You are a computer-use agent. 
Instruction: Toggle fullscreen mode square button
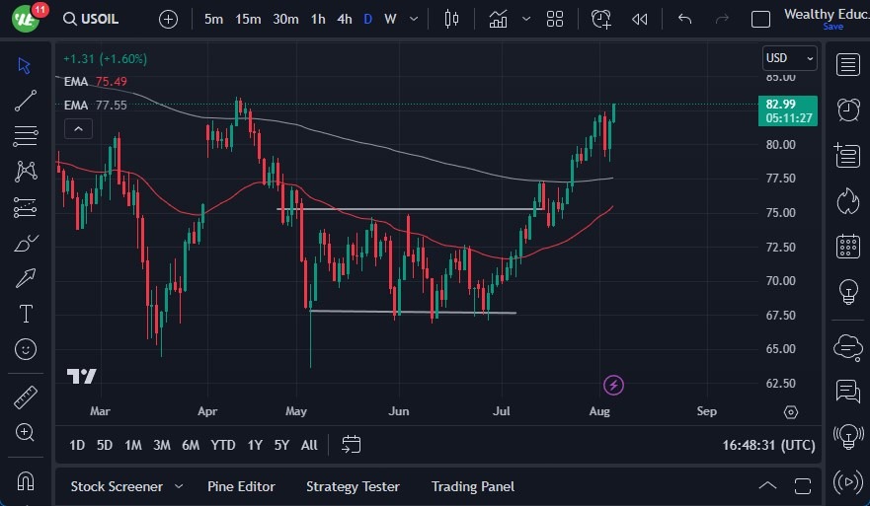pos(760,19)
